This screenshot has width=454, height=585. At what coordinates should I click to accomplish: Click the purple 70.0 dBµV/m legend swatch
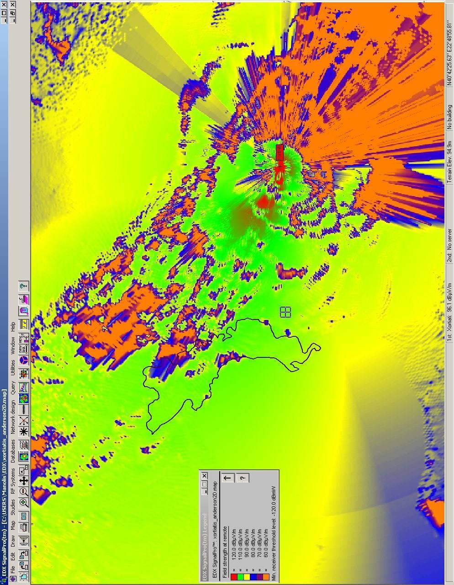(259, 577)
